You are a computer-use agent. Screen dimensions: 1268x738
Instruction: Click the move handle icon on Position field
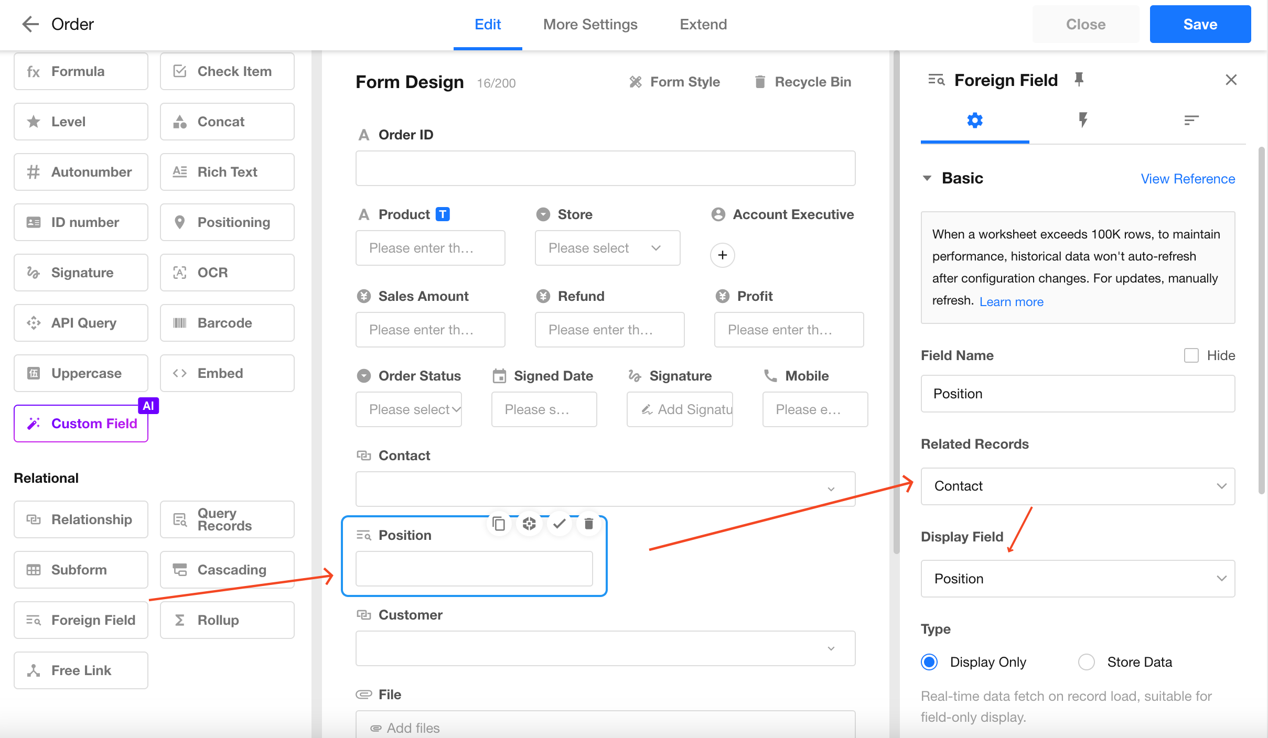[x=529, y=524]
